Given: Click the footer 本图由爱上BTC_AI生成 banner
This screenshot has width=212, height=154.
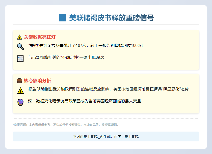Looking at the screenshot, I should pos(106,137).
